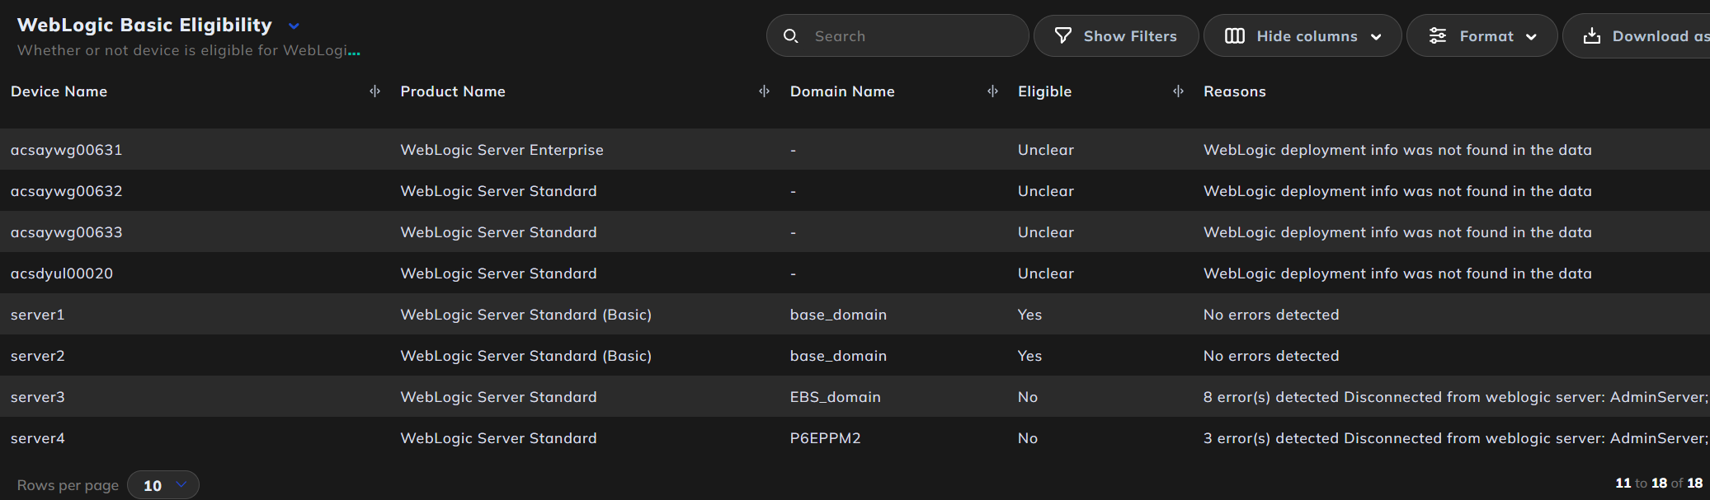Click into the Search field

tap(897, 36)
